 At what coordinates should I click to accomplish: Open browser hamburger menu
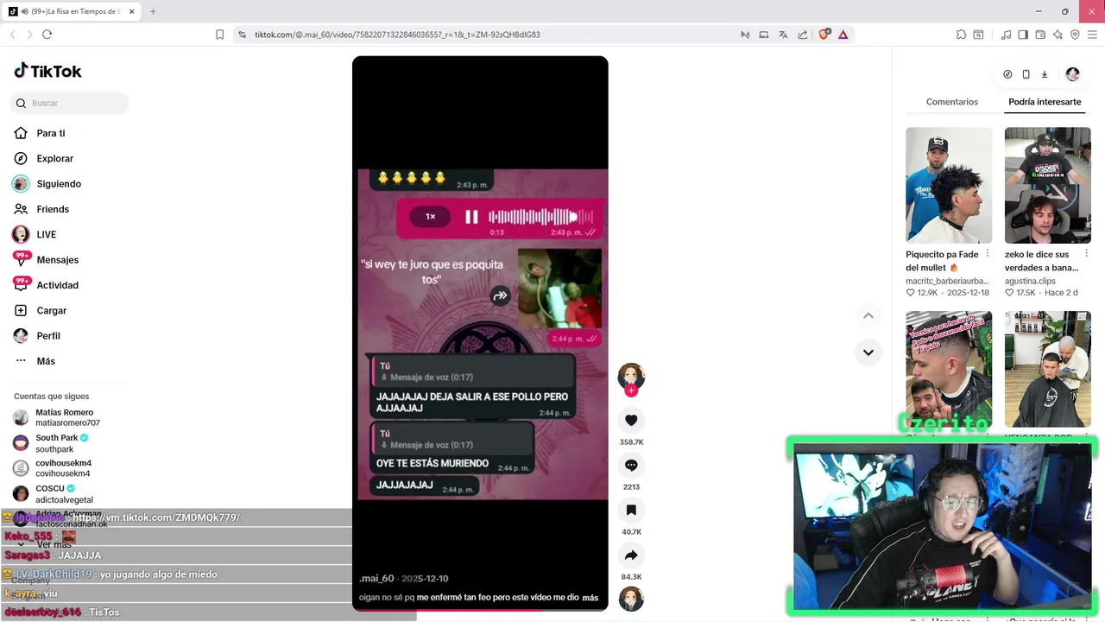click(x=1092, y=35)
